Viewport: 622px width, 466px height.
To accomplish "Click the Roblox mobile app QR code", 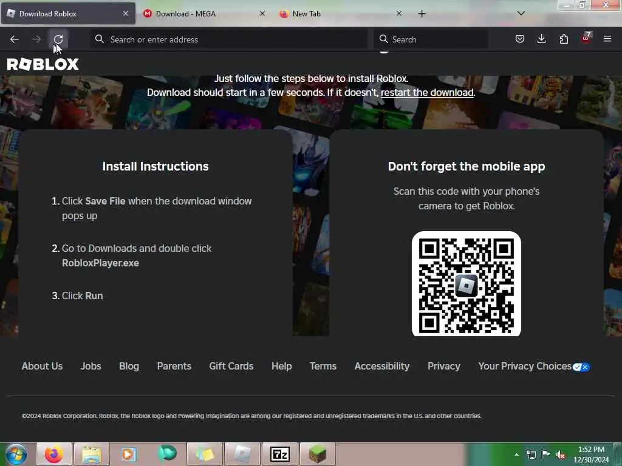I will 466,284.
